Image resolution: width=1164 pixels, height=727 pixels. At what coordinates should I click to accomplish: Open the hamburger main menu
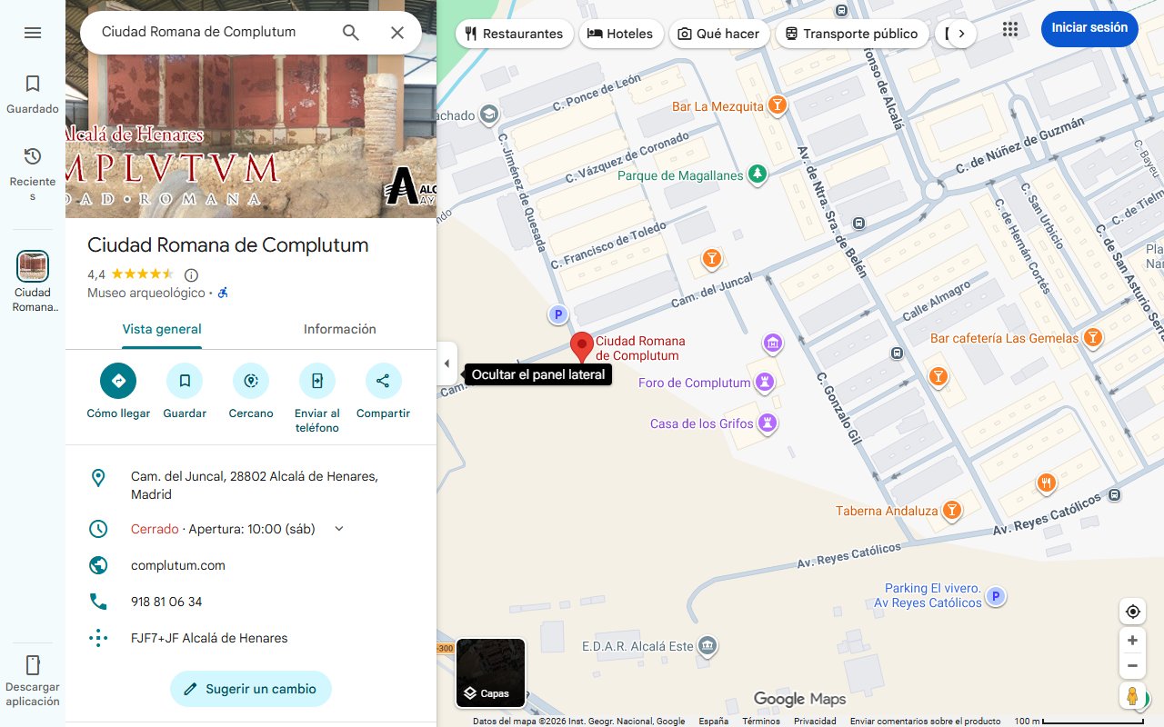33,33
